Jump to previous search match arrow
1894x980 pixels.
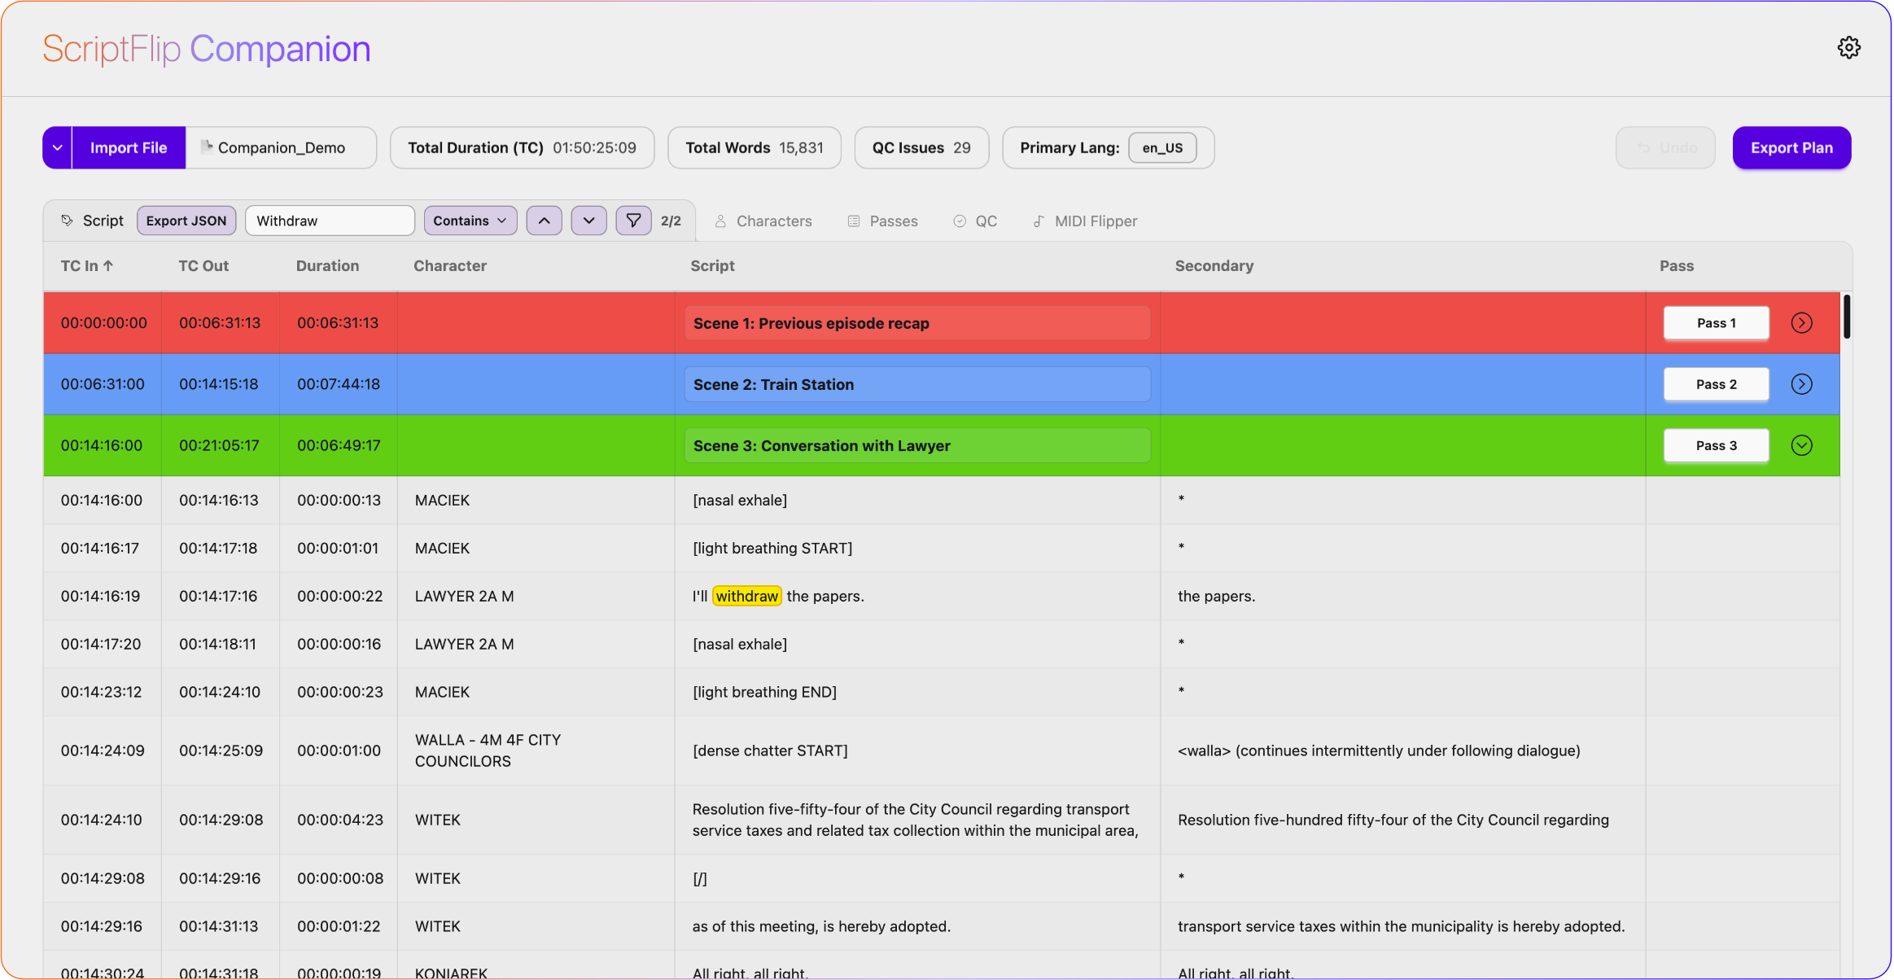tap(544, 221)
